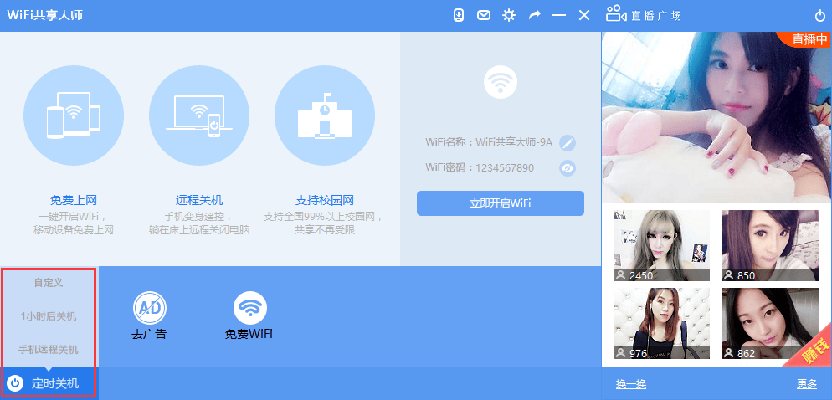This screenshot has height=400, width=832.
Task: Open settings gear icon in title bar
Action: coord(509,15)
